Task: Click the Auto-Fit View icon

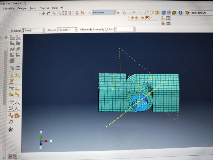Action: tap(65, 13)
